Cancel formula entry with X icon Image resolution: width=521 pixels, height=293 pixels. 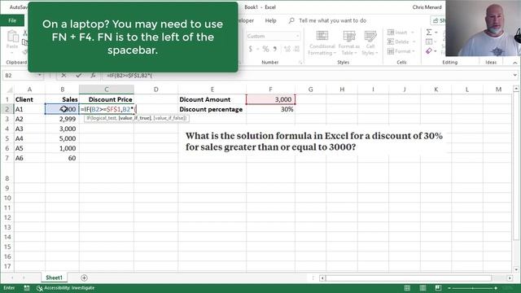click(x=63, y=76)
